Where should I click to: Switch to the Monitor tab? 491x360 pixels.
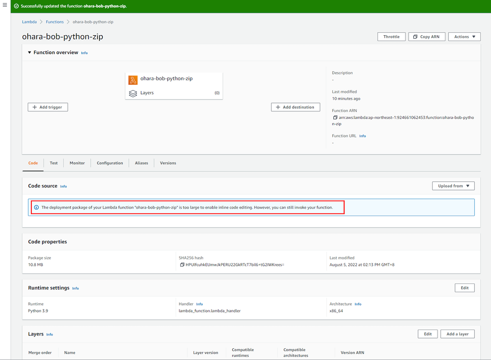tap(77, 163)
